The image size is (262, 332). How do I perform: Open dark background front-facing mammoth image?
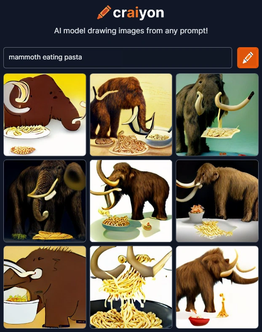point(45,201)
